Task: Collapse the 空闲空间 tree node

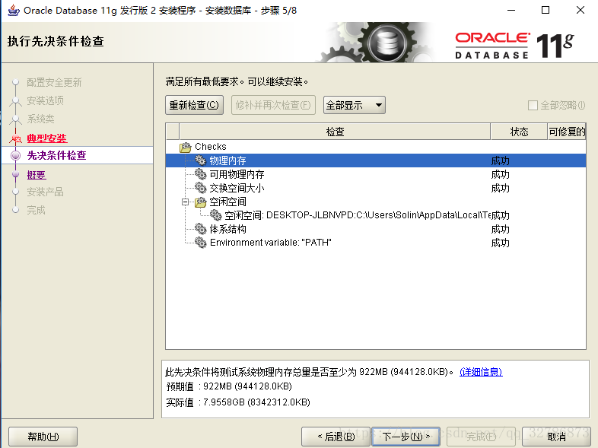Action: 186,202
